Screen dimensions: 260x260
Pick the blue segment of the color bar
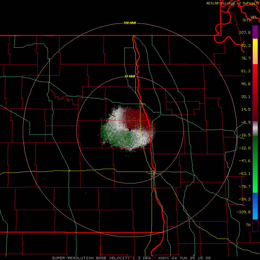[x=255, y=206]
